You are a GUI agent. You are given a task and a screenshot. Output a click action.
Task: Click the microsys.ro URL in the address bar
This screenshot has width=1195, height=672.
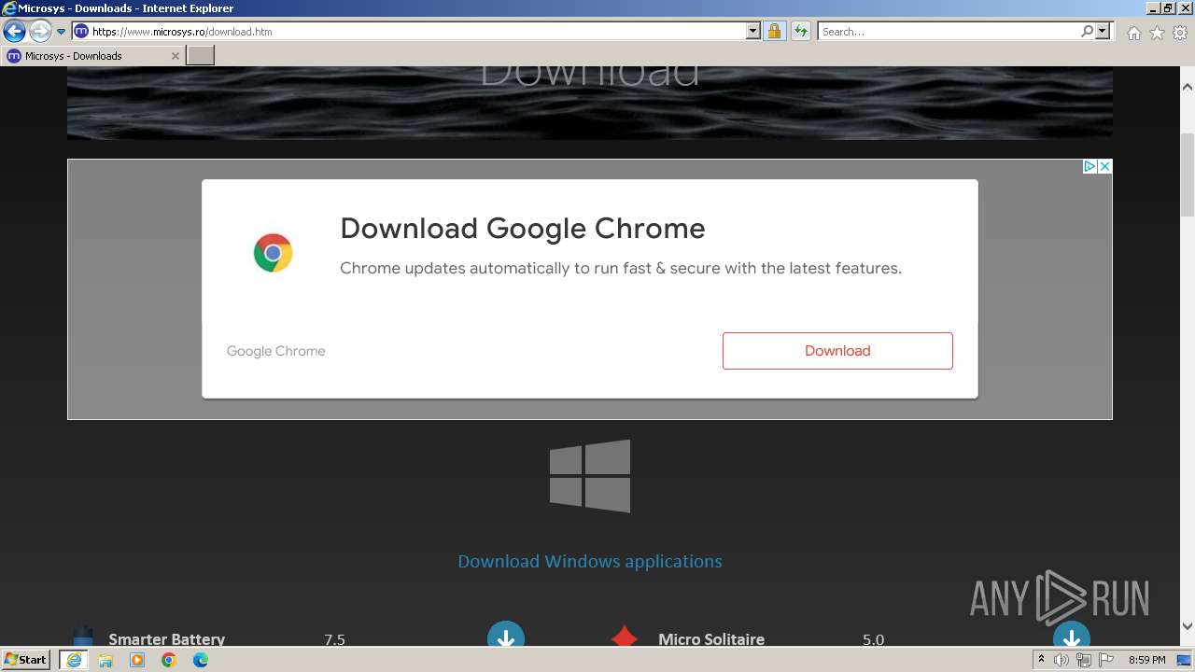click(182, 32)
